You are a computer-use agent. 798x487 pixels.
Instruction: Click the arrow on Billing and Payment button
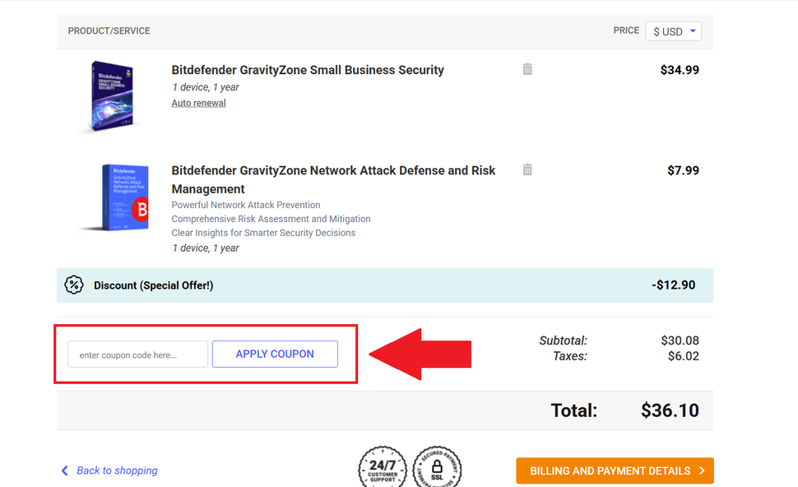pos(703,471)
